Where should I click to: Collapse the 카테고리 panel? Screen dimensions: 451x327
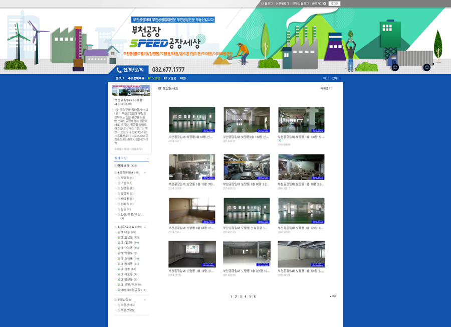click(148, 158)
